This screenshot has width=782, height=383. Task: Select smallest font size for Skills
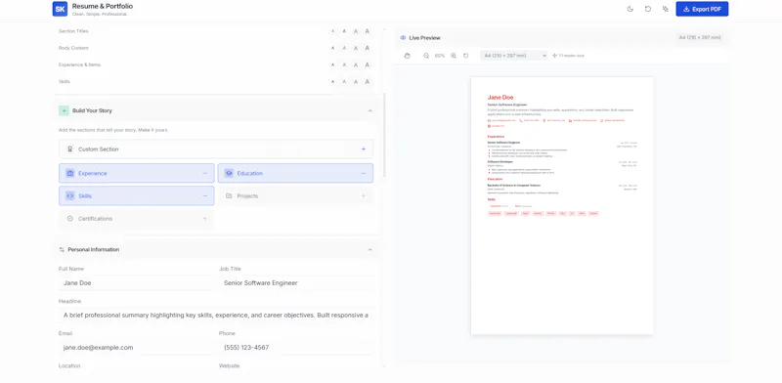(x=332, y=81)
